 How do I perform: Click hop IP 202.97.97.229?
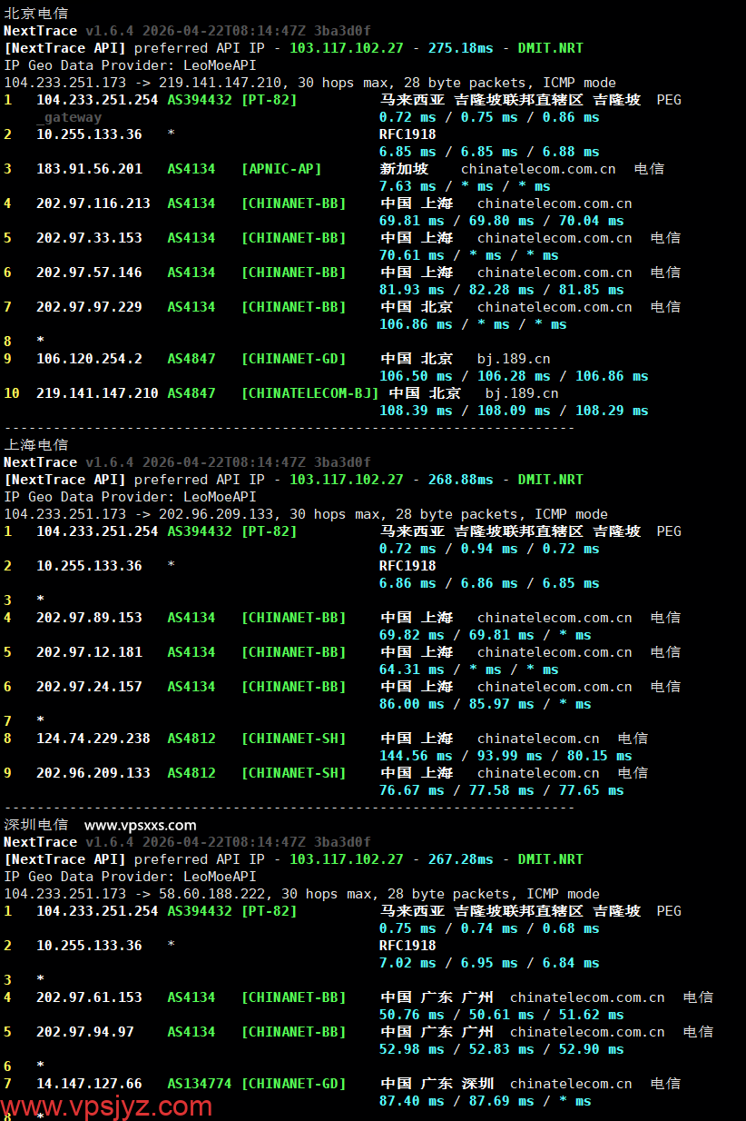89,307
